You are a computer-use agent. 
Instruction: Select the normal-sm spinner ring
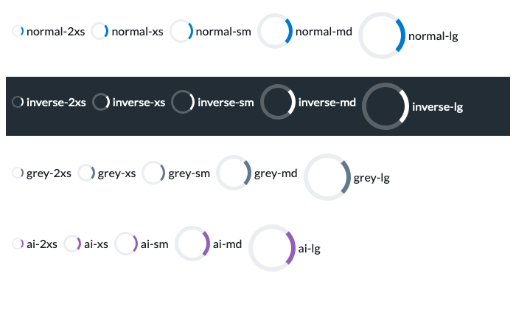pyautogui.click(x=181, y=31)
